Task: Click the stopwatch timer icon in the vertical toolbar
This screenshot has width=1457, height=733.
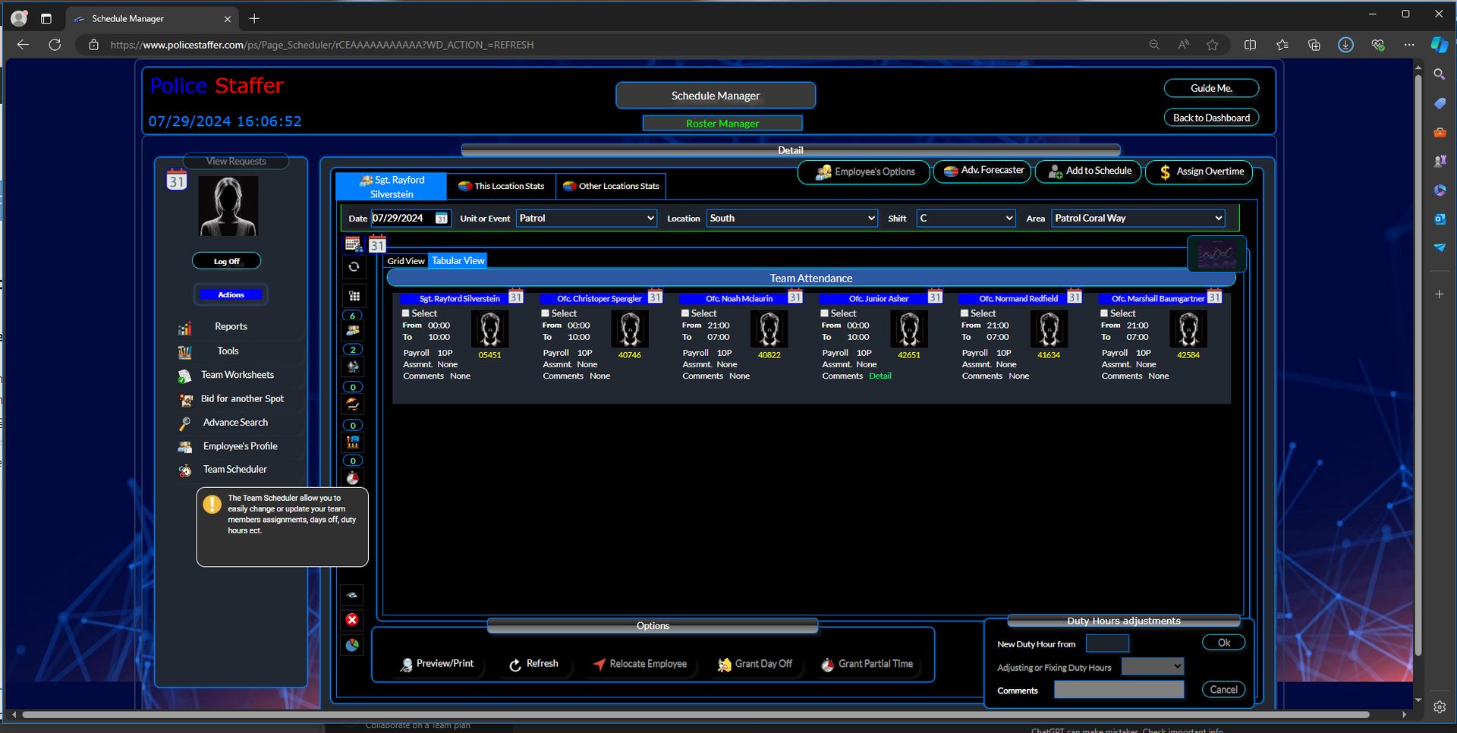Action: (x=353, y=478)
